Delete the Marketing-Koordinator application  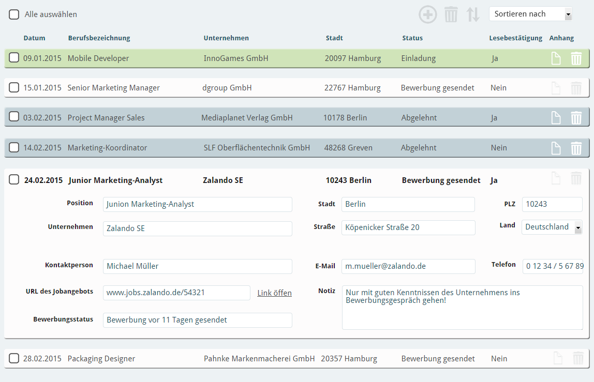576,148
